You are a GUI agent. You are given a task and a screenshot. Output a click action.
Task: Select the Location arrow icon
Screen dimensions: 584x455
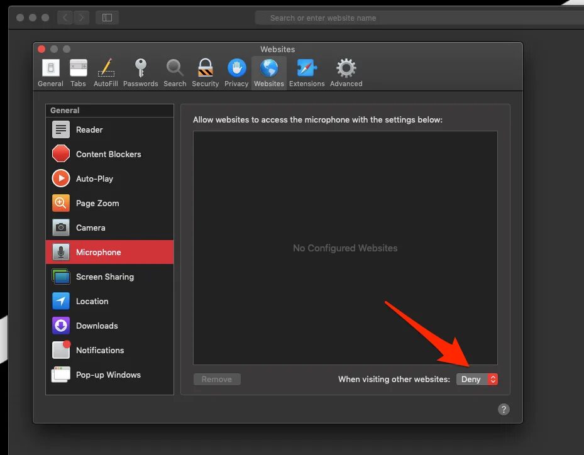61,301
